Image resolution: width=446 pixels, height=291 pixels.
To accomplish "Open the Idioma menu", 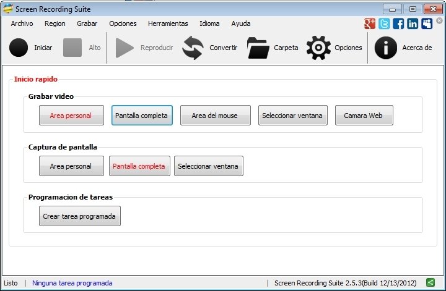I will [209, 23].
